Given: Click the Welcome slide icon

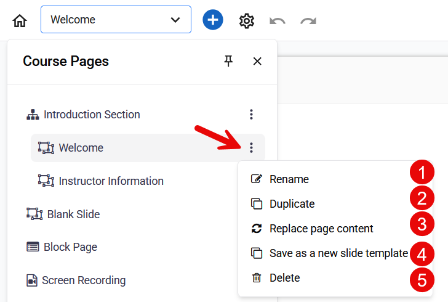Looking at the screenshot, I should click(46, 148).
